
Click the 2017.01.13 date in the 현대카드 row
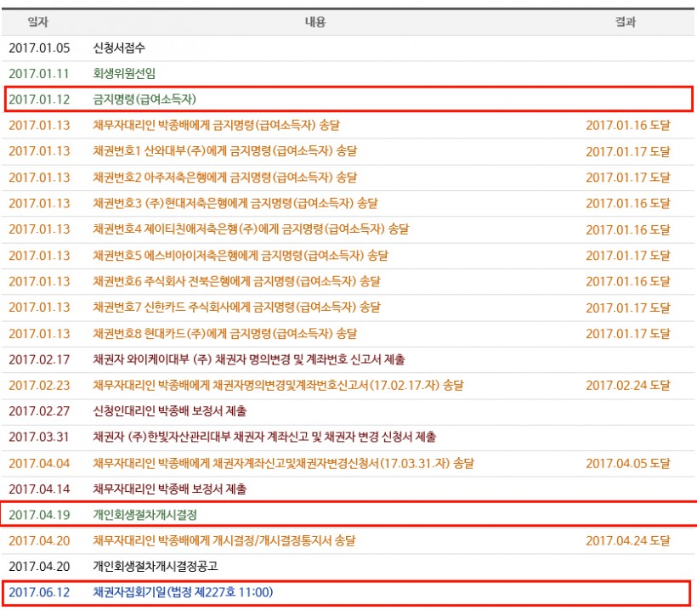(39, 333)
